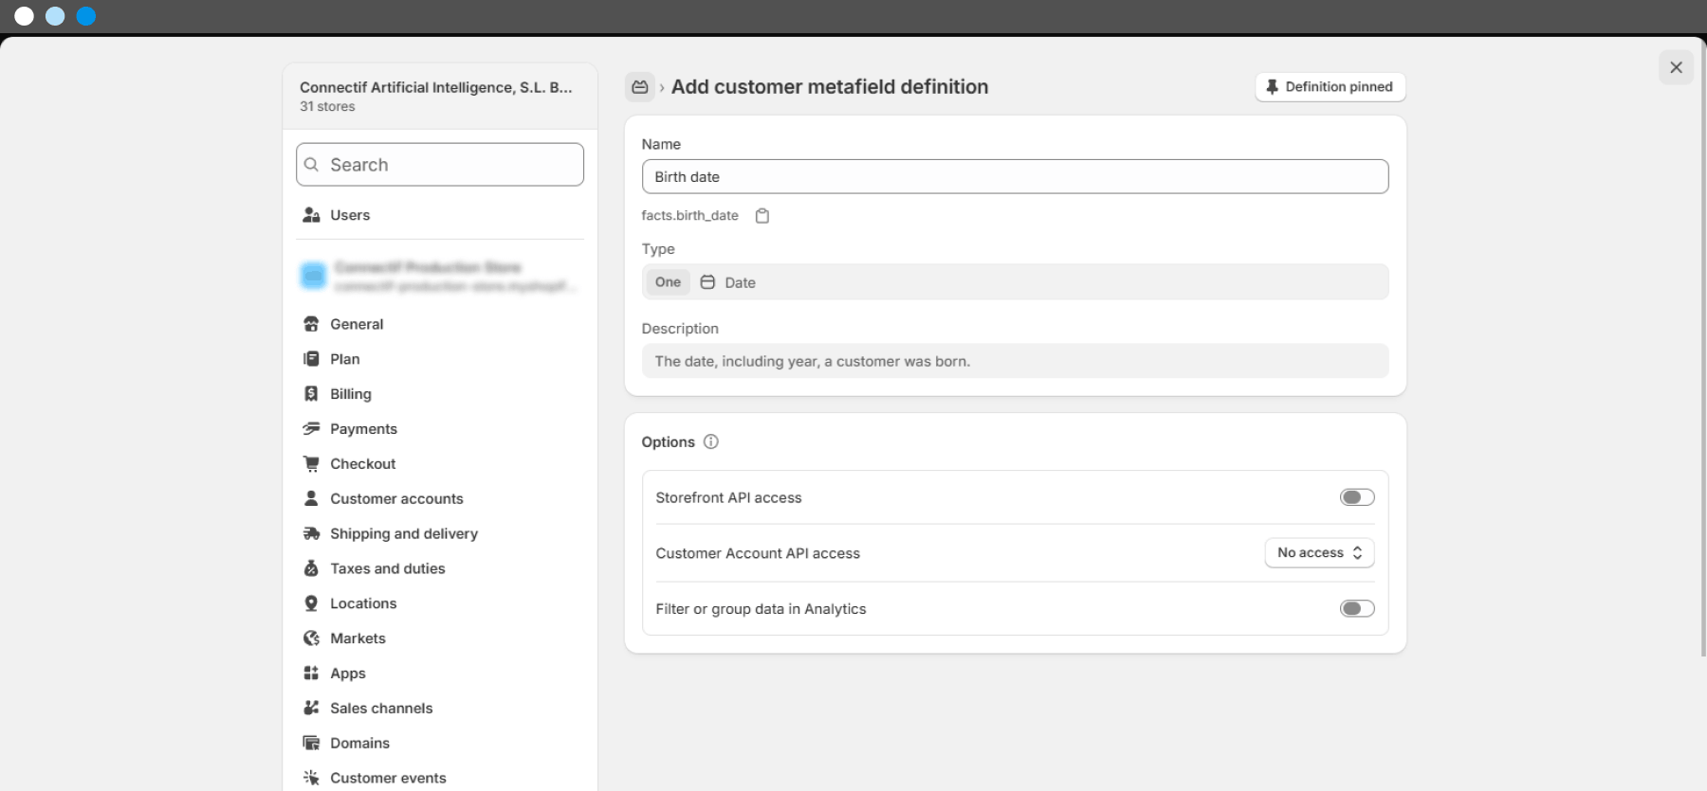Click the Options info icon
Viewport: 1707px width, 791px height.
[x=711, y=441]
